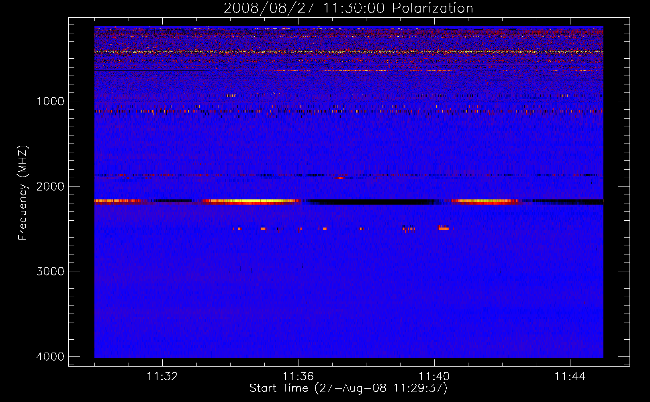Image resolution: width=650 pixels, height=402 pixels.
Task: Click the 2000 frequency tick label
Action: 51,187
